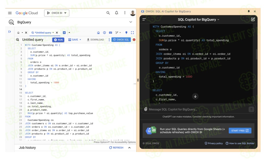
Task: Open the Untitled query tab dropdown arrow
Action: point(53,33)
